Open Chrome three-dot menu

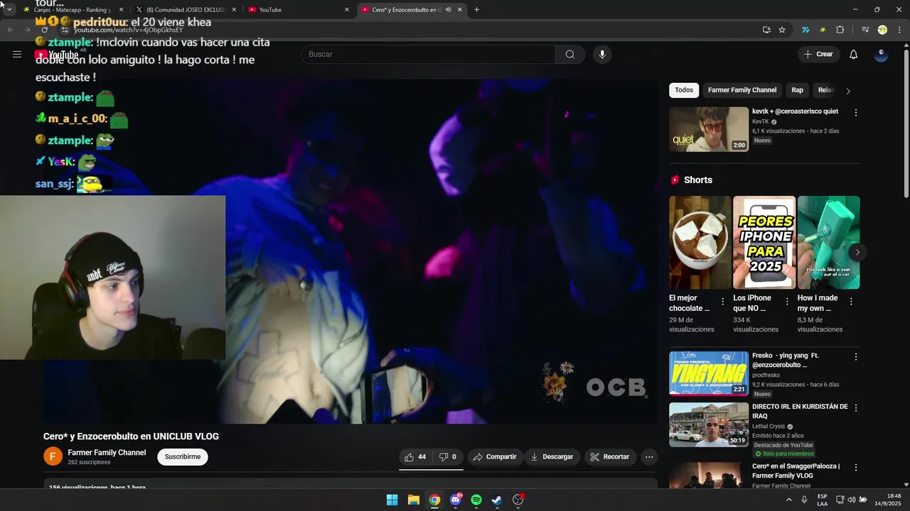[899, 30]
